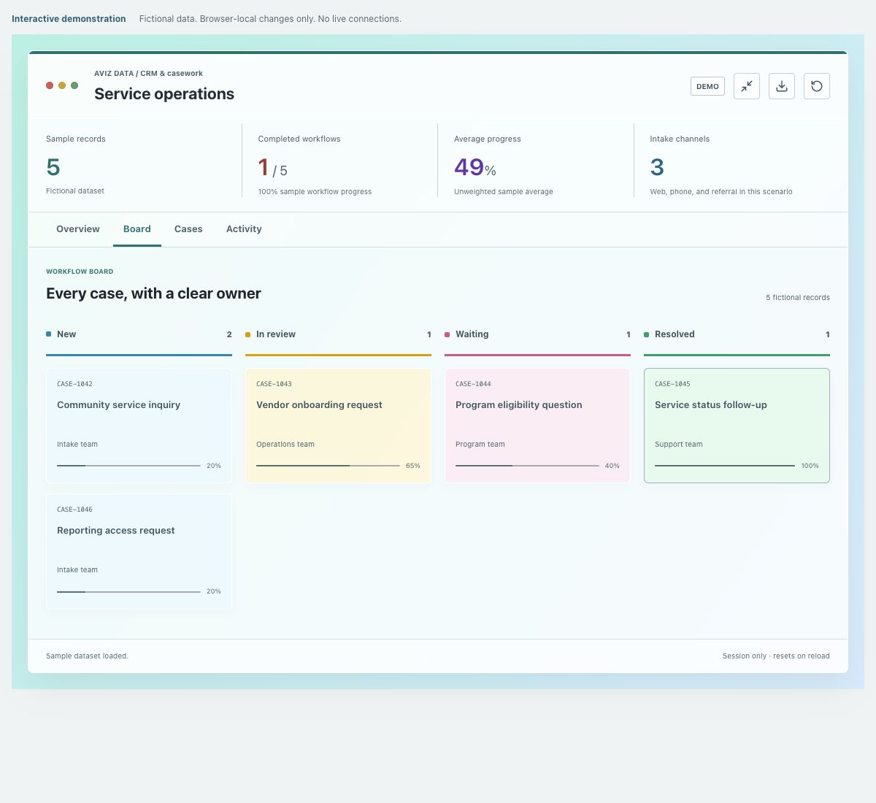Image resolution: width=876 pixels, height=803 pixels.
Task: Switch to the Overview tab
Action: click(78, 229)
